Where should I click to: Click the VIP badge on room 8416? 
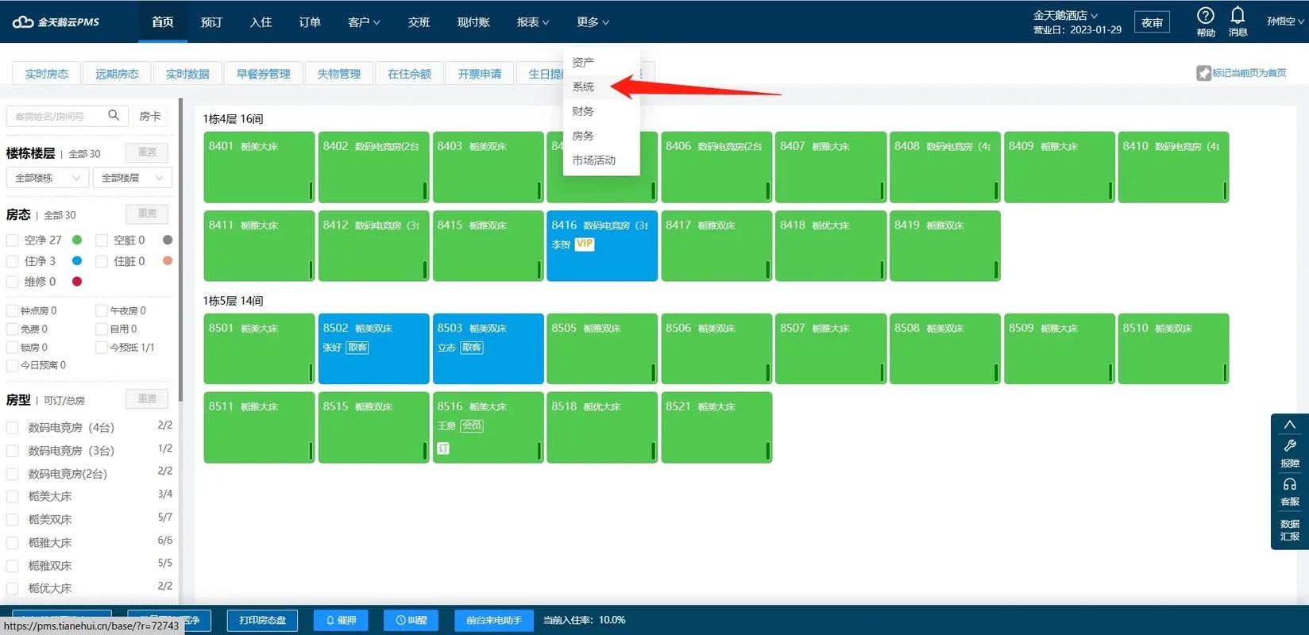point(585,244)
